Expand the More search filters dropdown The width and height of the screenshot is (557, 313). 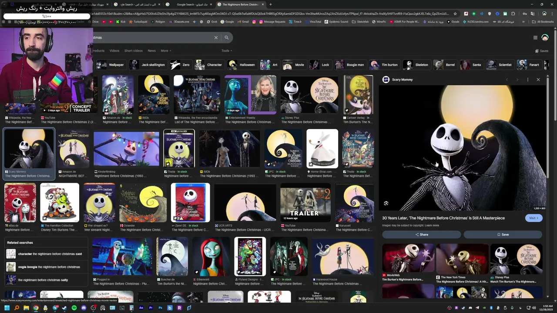click(x=165, y=51)
